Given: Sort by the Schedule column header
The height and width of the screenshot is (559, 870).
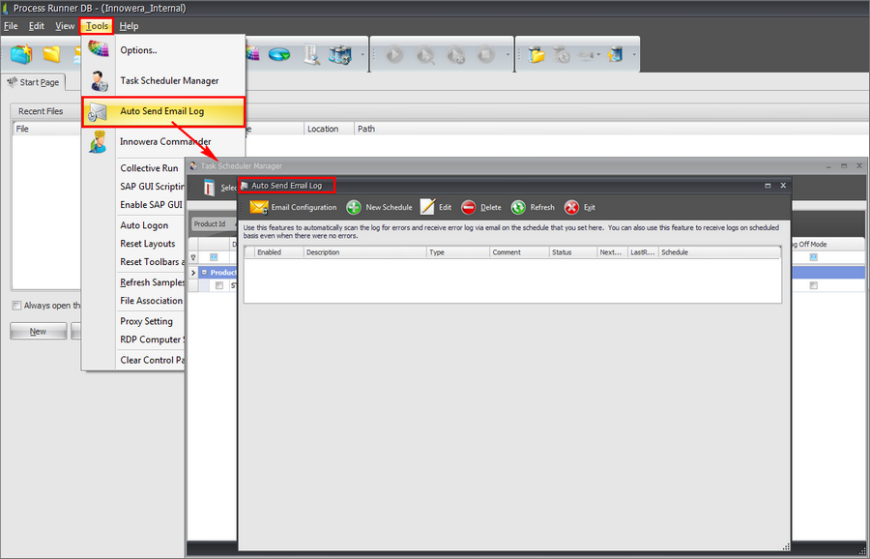Looking at the screenshot, I should (x=719, y=252).
